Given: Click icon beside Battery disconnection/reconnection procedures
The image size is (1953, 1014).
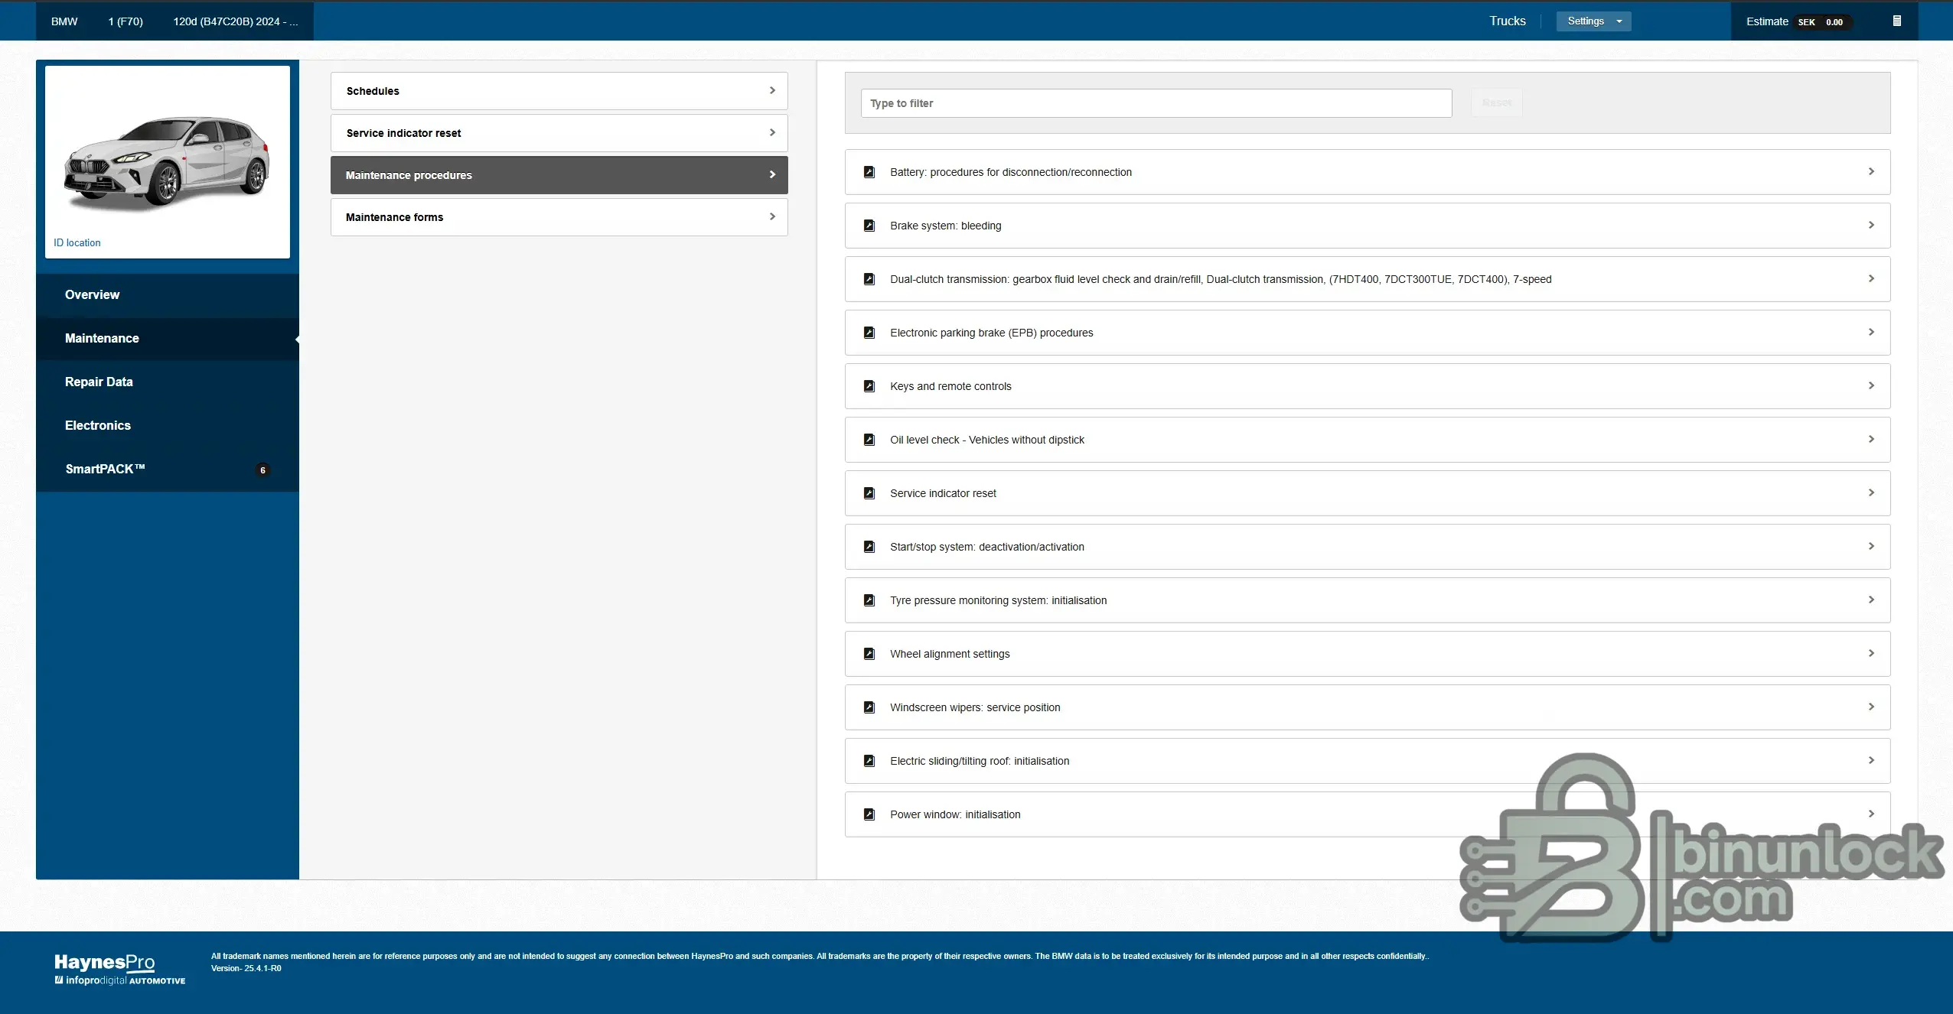Looking at the screenshot, I should [x=869, y=172].
